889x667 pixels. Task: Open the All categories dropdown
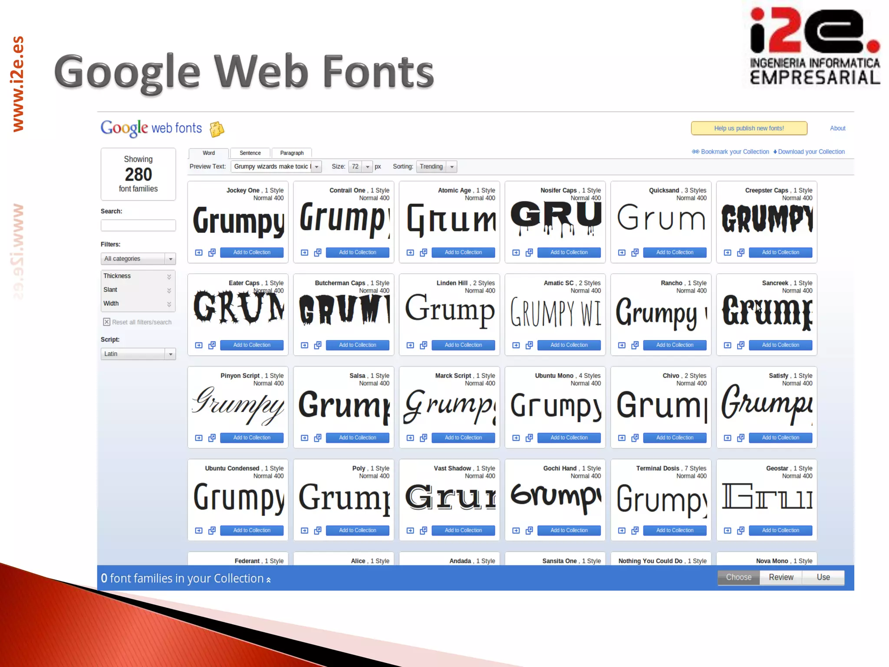tap(138, 259)
